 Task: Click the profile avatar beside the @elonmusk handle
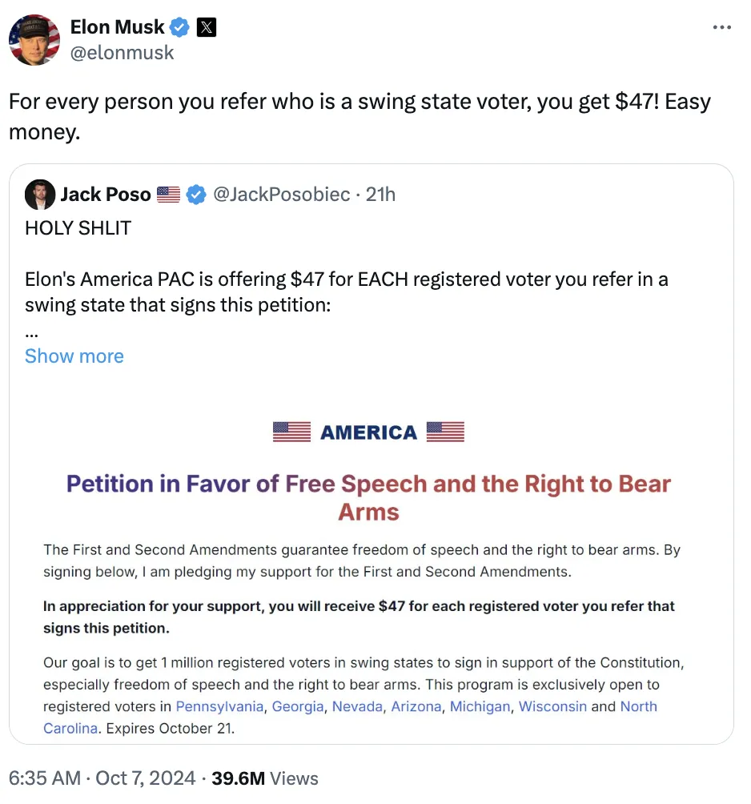click(x=34, y=40)
